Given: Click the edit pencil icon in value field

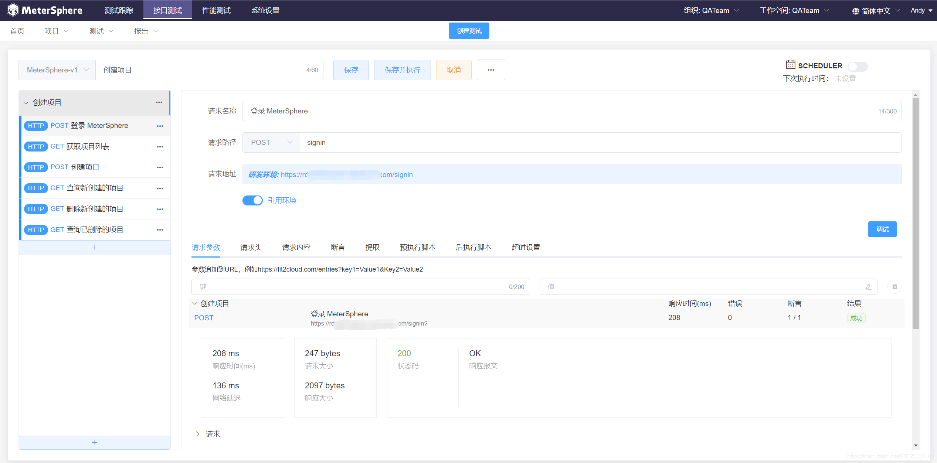Looking at the screenshot, I should click(x=868, y=287).
